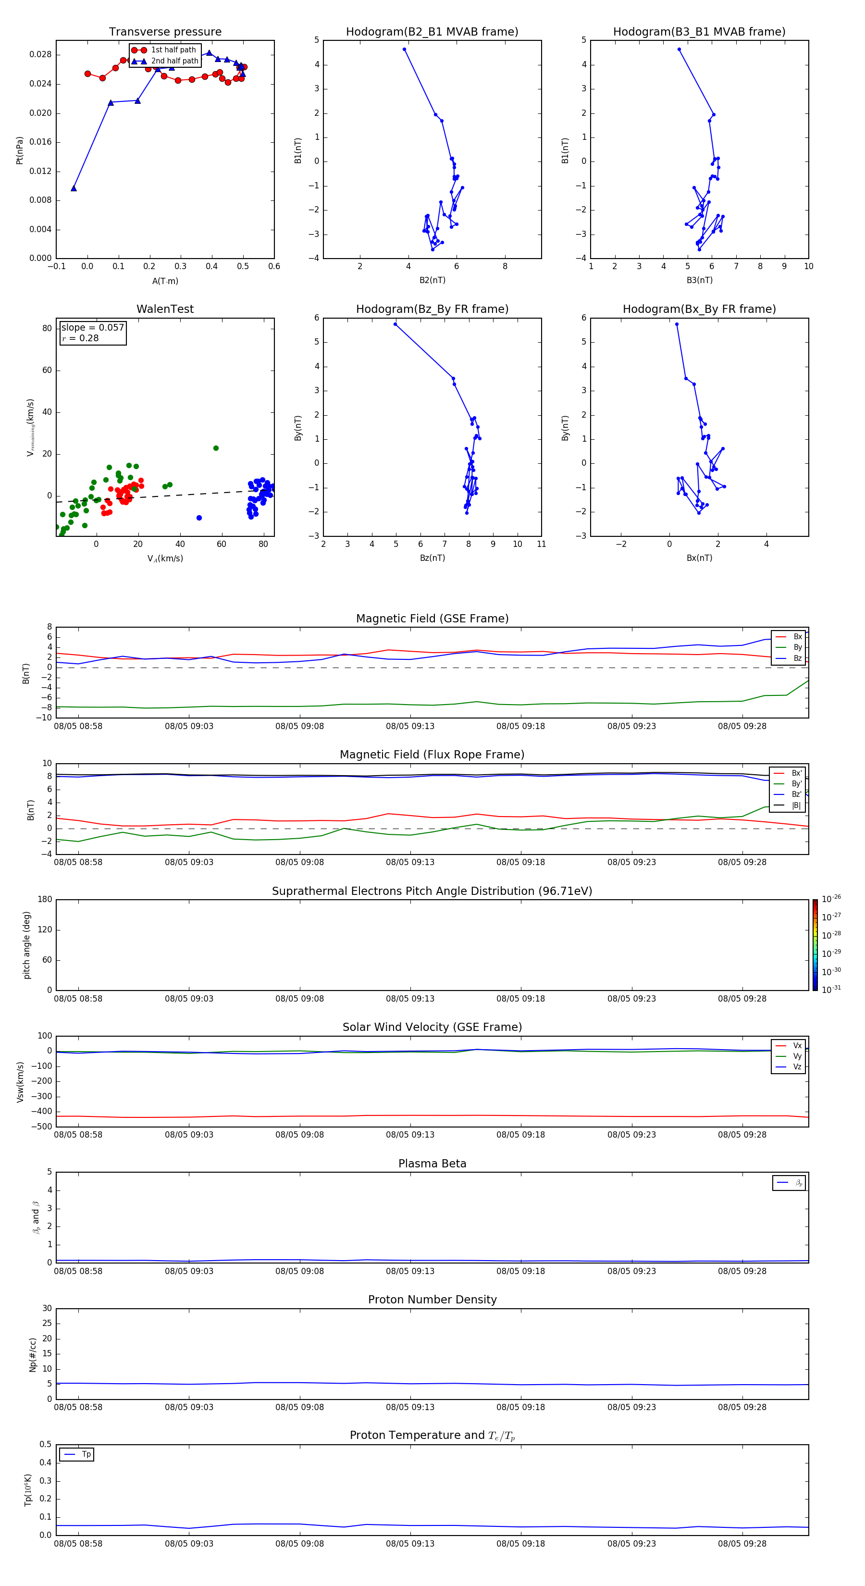Click the isolated blue point in WalenTest
This screenshot has width=865, height=1586.
[199, 518]
